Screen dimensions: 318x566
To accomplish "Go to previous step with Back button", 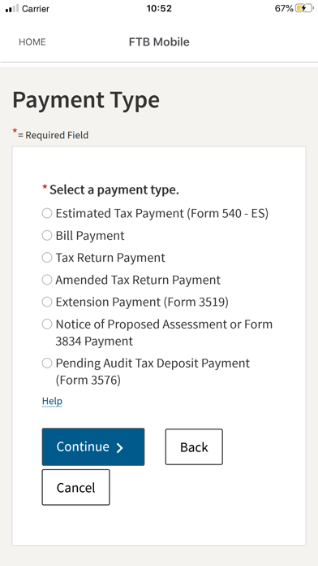I will click(x=194, y=447).
